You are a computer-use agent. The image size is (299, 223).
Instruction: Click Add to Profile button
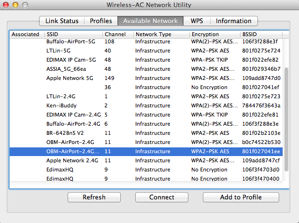tap(241, 197)
